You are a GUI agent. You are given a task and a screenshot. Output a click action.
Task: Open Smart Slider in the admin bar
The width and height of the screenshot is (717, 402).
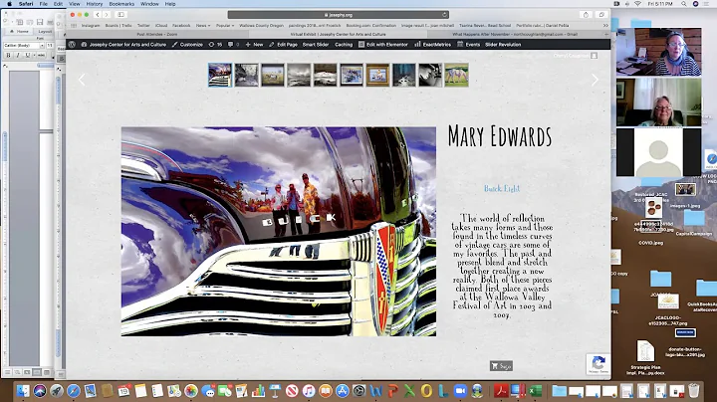316,45
